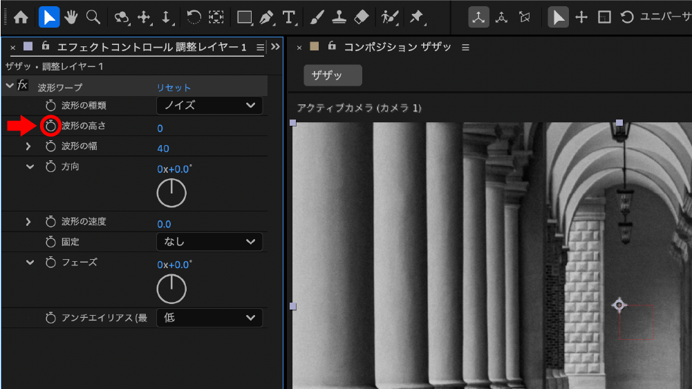Click the scale square icon in toolbar

coord(604,17)
